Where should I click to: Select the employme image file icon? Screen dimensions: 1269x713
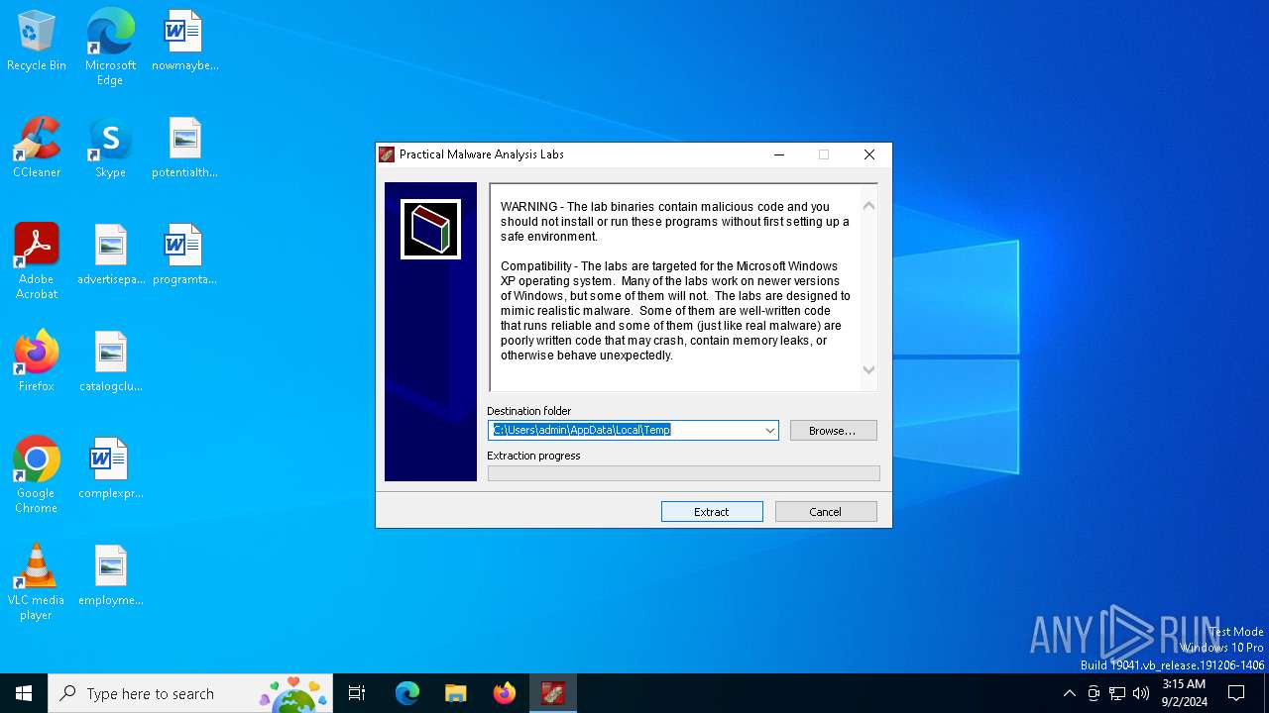110,575
